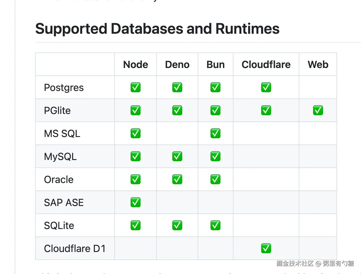Click the SQLite row label
Image resolution: width=361 pixels, height=274 pixels.
[x=59, y=225]
